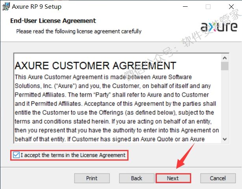Proceed with the Next button
242x189 pixels.
click(173, 178)
